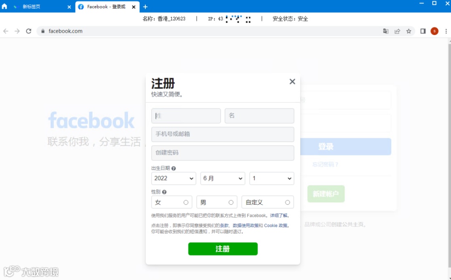Focus the 创建密码 password field
The image size is (451, 280).
click(223, 153)
